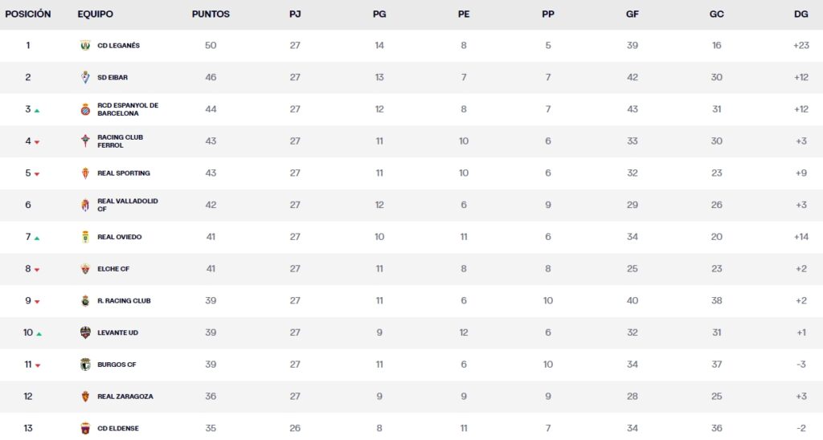This screenshot has width=823, height=440.
Task: Click the CD Leganés team crest
Action: pos(86,46)
